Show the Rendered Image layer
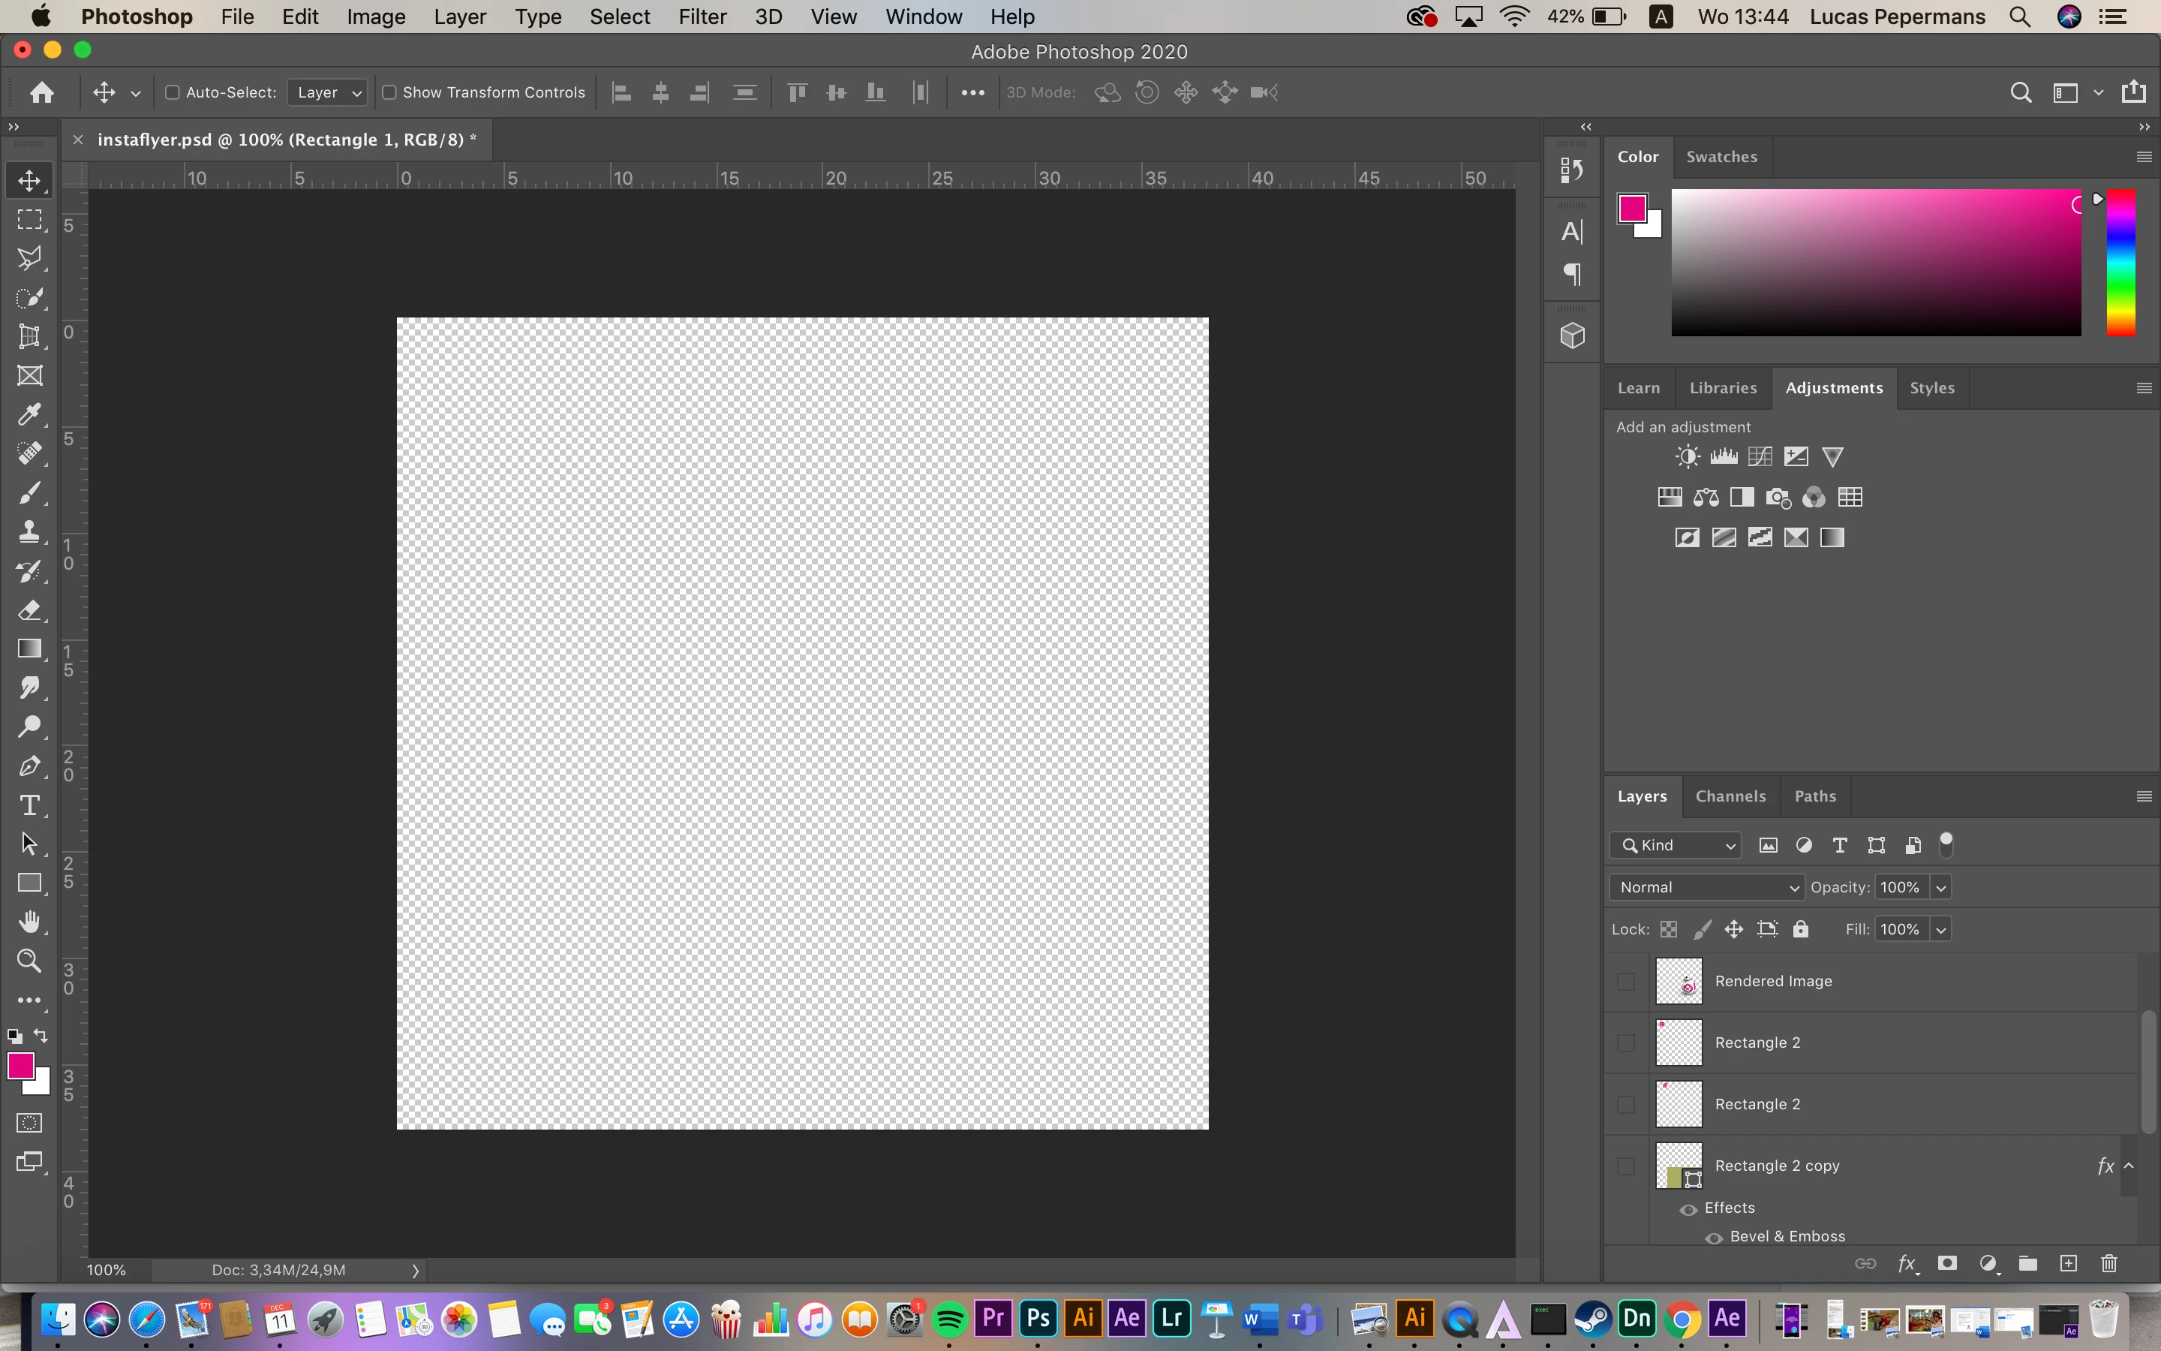The width and height of the screenshot is (2161, 1351). pos(1625,982)
